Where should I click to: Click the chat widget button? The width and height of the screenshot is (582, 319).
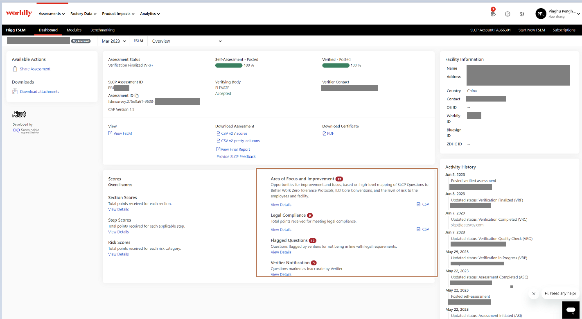[571, 310]
